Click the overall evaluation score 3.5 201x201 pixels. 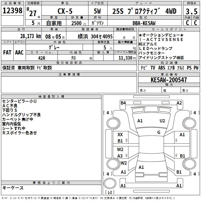[191, 12]
